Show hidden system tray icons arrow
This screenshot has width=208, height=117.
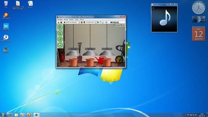click(186, 115)
